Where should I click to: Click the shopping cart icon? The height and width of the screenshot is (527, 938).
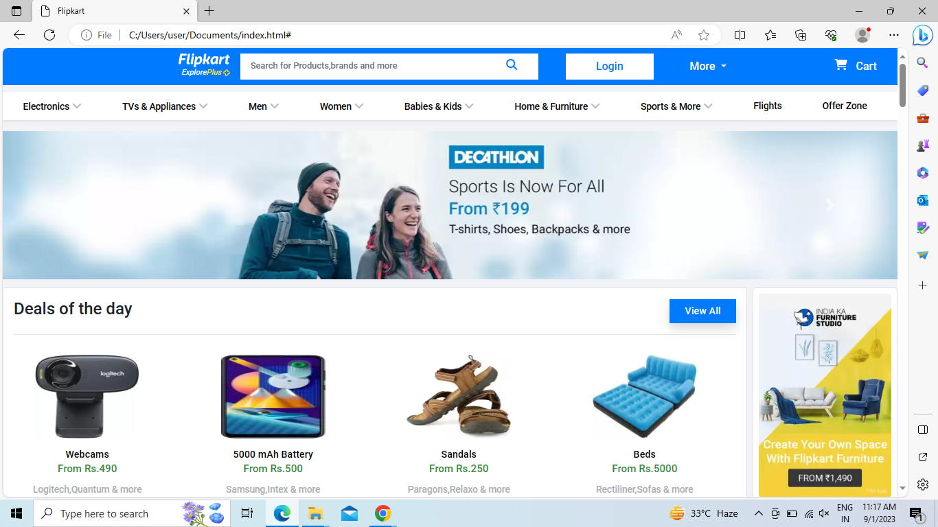coord(840,65)
